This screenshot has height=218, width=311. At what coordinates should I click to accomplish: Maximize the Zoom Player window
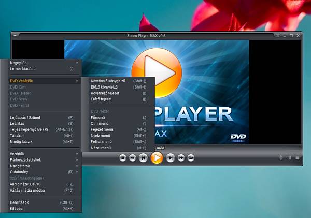(x=291, y=36)
